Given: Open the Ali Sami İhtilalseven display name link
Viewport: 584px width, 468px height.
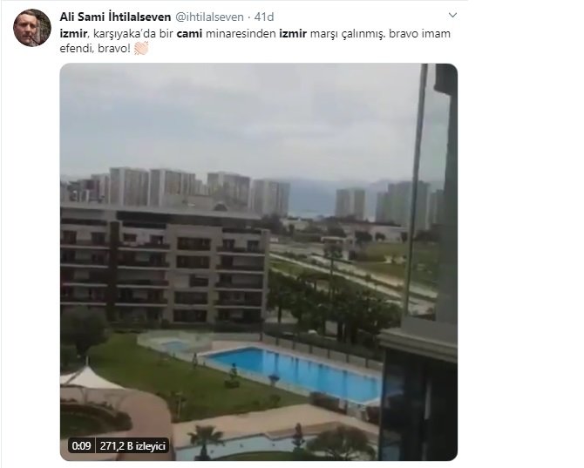Looking at the screenshot, I should coord(115,17).
